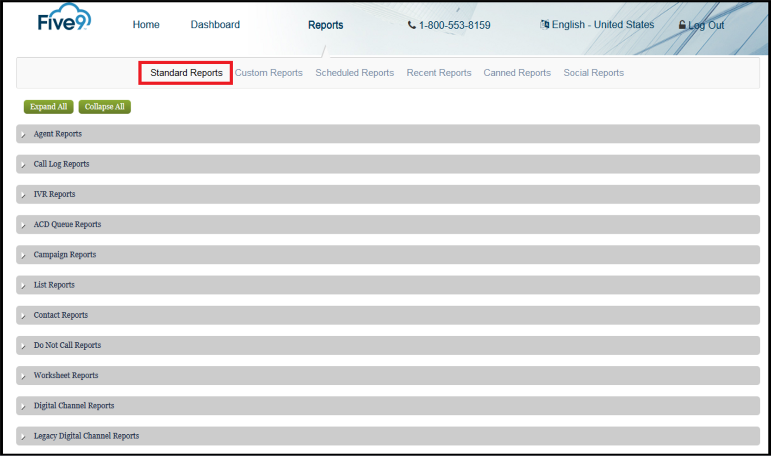This screenshot has width=771, height=456.
Task: Click the 1-800-553-8159 phone number
Action: point(454,25)
